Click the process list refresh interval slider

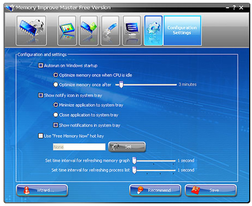(134, 170)
